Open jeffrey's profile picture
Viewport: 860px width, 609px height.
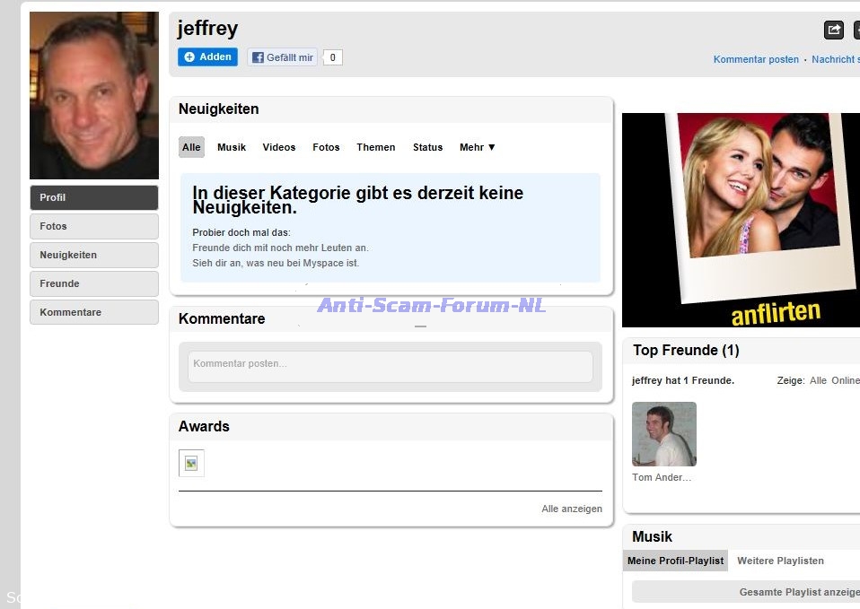tap(94, 95)
